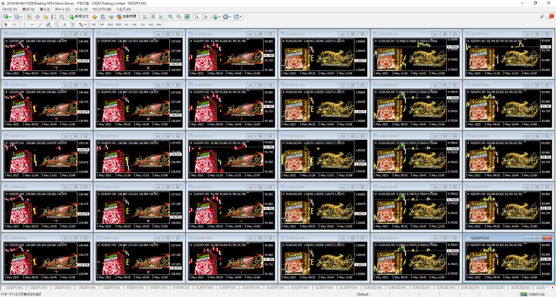556x297 pixels.
Task: Switch to bar chart display
Action: tap(145, 17)
